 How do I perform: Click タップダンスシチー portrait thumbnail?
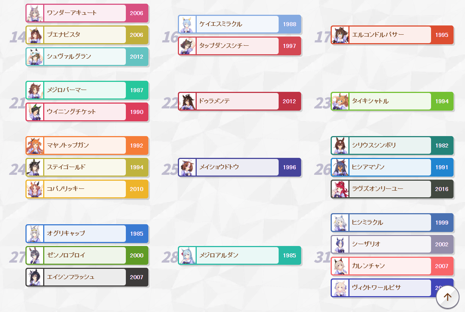(x=187, y=46)
